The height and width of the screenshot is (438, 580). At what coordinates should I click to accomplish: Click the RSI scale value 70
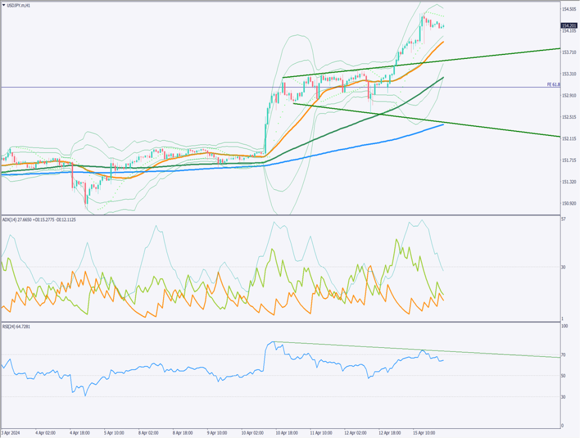[x=564, y=355]
